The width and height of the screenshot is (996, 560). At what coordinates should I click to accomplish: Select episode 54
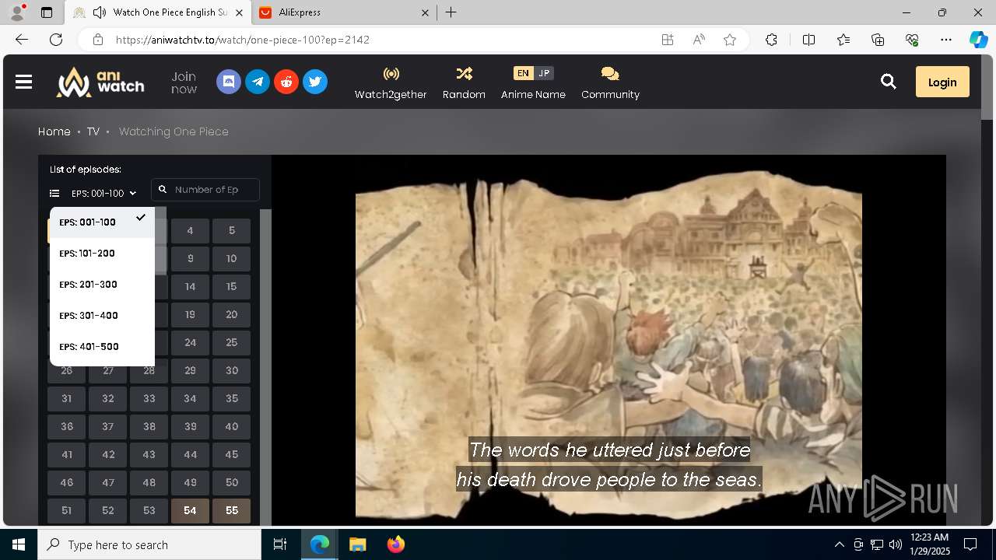tap(190, 510)
